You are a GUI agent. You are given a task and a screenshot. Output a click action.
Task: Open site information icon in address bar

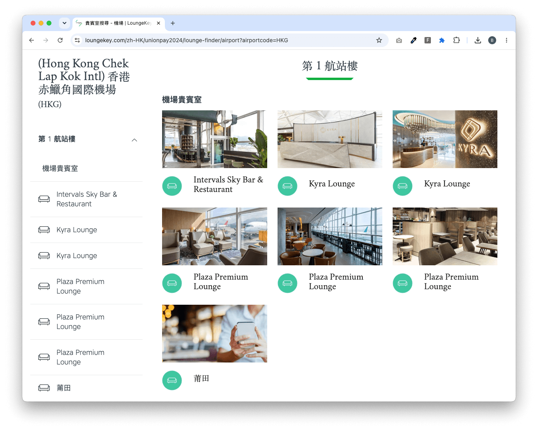tap(78, 40)
